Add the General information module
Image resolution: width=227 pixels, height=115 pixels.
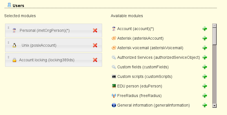click(205, 105)
